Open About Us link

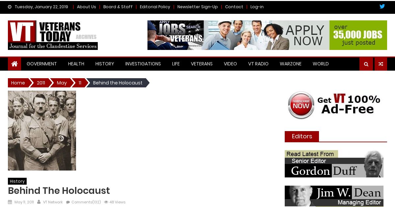[x=86, y=7]
